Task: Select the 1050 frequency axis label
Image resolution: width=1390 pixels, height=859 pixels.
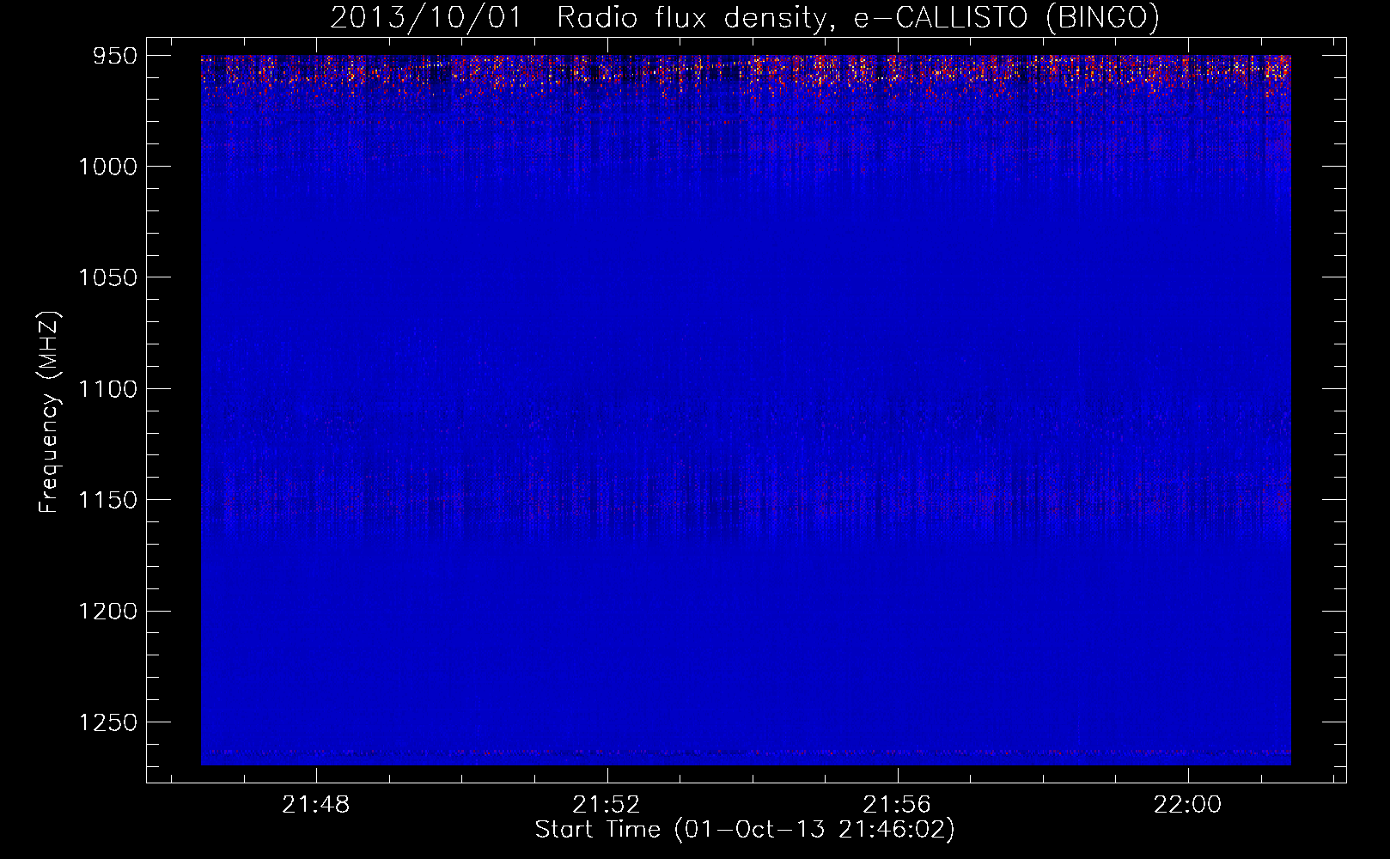Action: coord(108,277)
